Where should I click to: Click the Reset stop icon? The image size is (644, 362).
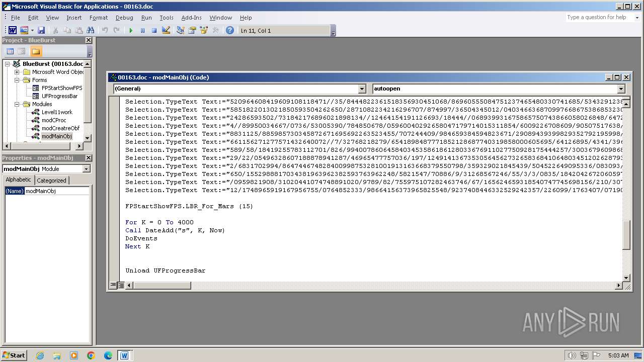[154, 31]
